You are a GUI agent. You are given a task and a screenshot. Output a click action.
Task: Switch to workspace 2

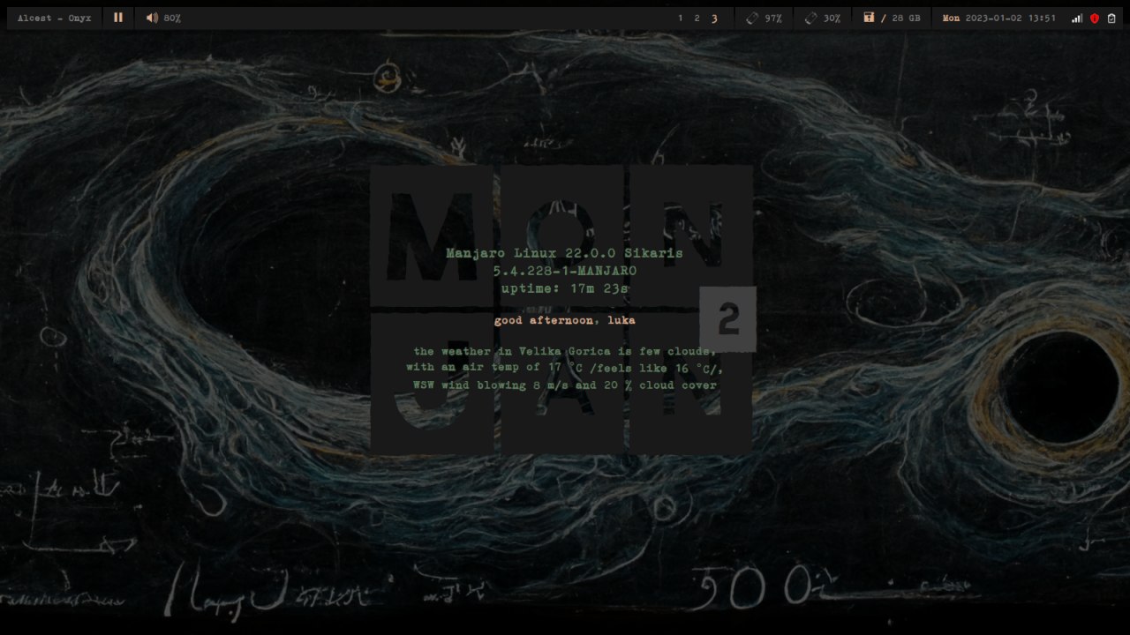point(697,17)
